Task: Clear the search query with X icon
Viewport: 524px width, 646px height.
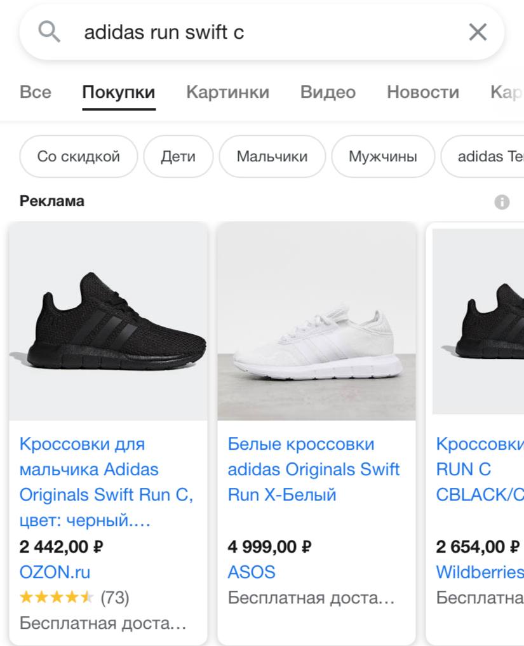Action: pyautogui.click(x=478, y=32)
